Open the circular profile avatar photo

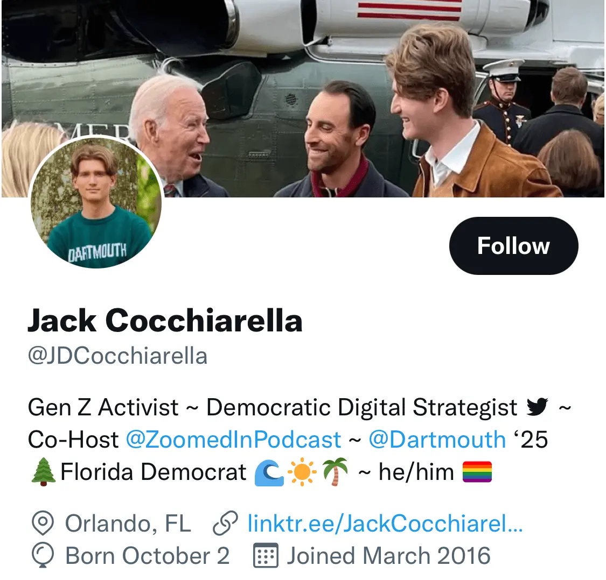click(x=96, y=202)
